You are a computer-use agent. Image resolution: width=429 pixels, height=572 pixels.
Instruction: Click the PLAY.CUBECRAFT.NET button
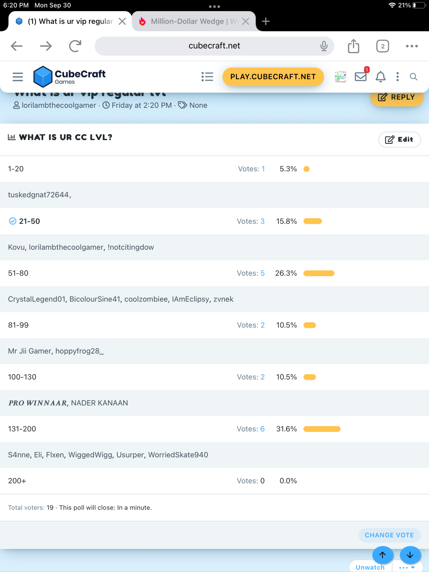point(273,77)
